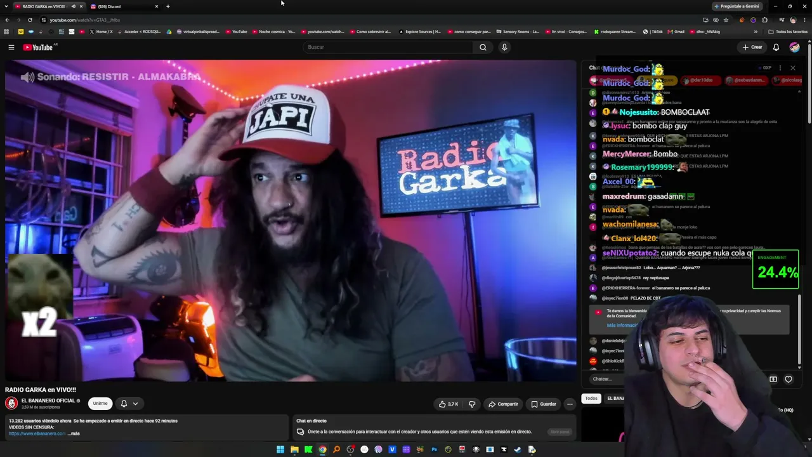
Task: Bookmark this page with the star icon
Action: click(726, 20)
